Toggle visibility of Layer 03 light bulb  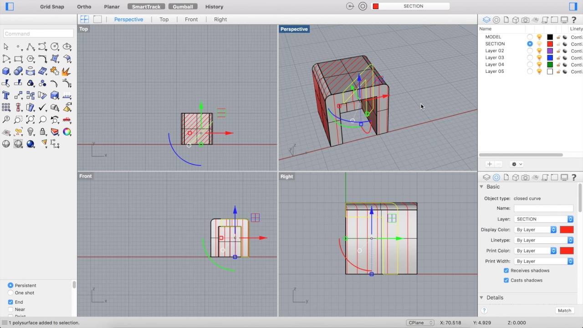tap(539, 58)
